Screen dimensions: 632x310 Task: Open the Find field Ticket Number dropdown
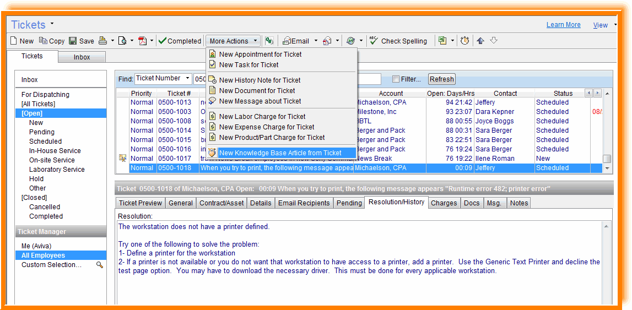[x=188, y=79]
